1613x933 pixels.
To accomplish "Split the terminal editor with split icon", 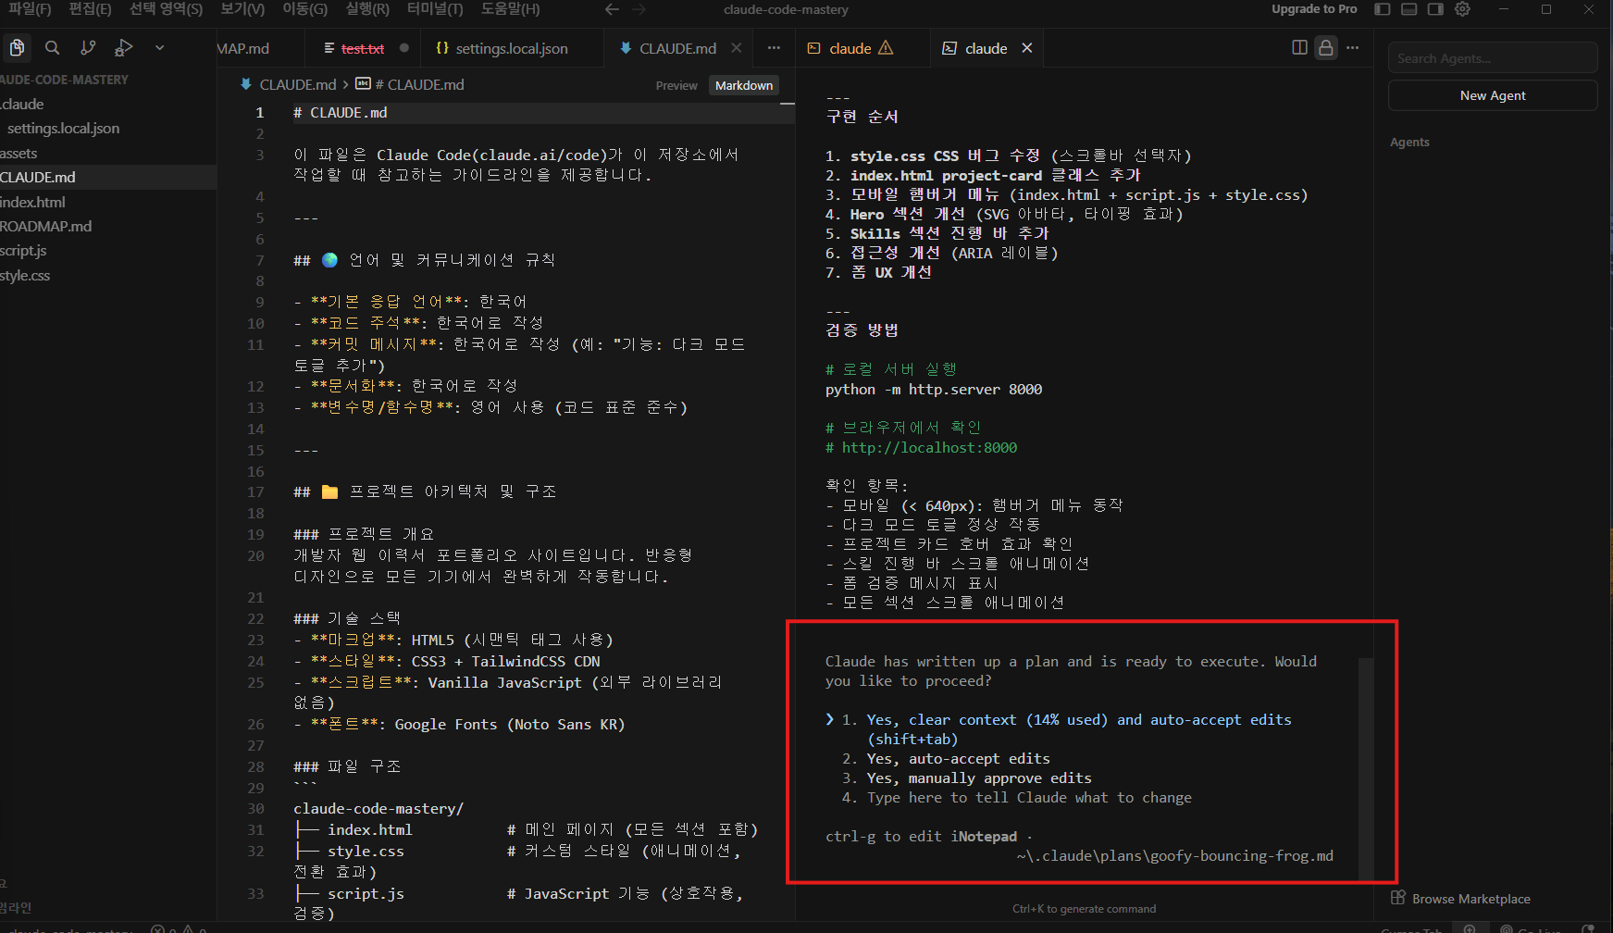I will pyautogui.click(x=1299, y=48).
